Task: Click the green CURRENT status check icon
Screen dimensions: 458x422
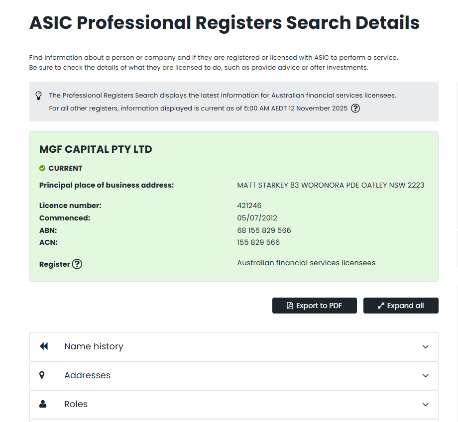Action: [x=42, y=168]
